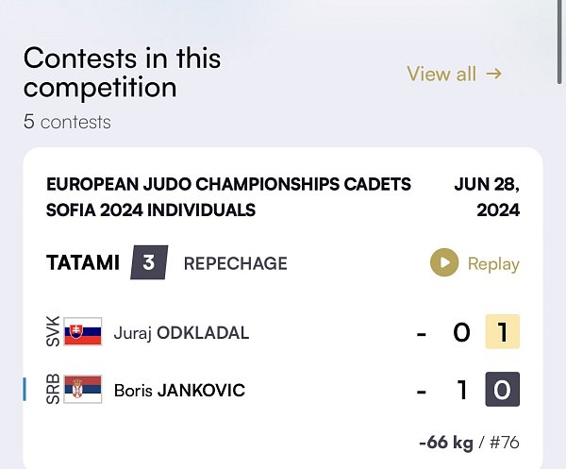Click the contest number #76
This screenshot has height=469, width=566.
click(x=505, y=443)
